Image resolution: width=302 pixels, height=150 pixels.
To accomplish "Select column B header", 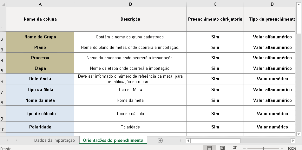I will (x=130, y=4).
